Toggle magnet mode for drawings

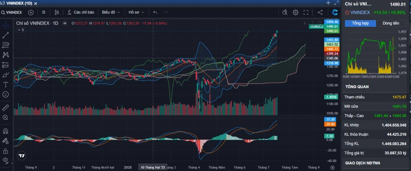[x=5, y=131]
